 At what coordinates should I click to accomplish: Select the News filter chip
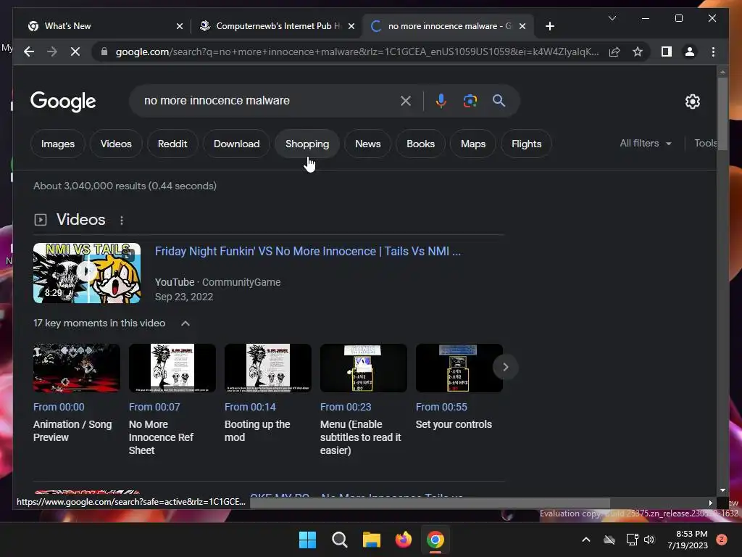tap(367, 144)
